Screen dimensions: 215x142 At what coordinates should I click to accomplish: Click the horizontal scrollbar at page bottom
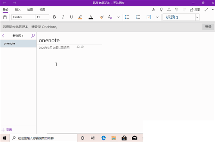[x=95, y=133]
